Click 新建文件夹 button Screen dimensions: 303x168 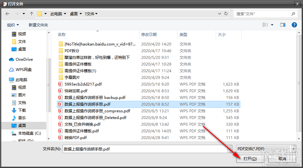pyautogui.click(x=38, y=25)
